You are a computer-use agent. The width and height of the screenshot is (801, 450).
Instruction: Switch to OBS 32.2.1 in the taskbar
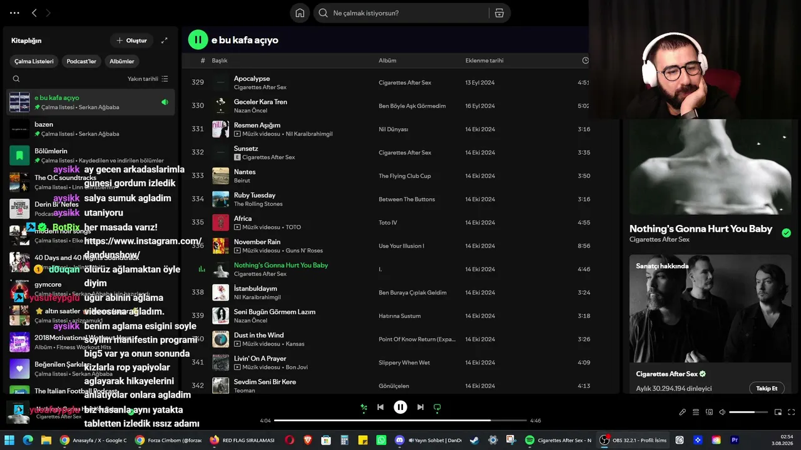click(632, 440)
